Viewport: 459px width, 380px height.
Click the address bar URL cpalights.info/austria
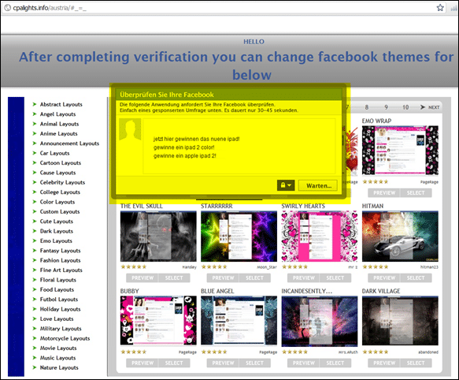tap(50, 8)
